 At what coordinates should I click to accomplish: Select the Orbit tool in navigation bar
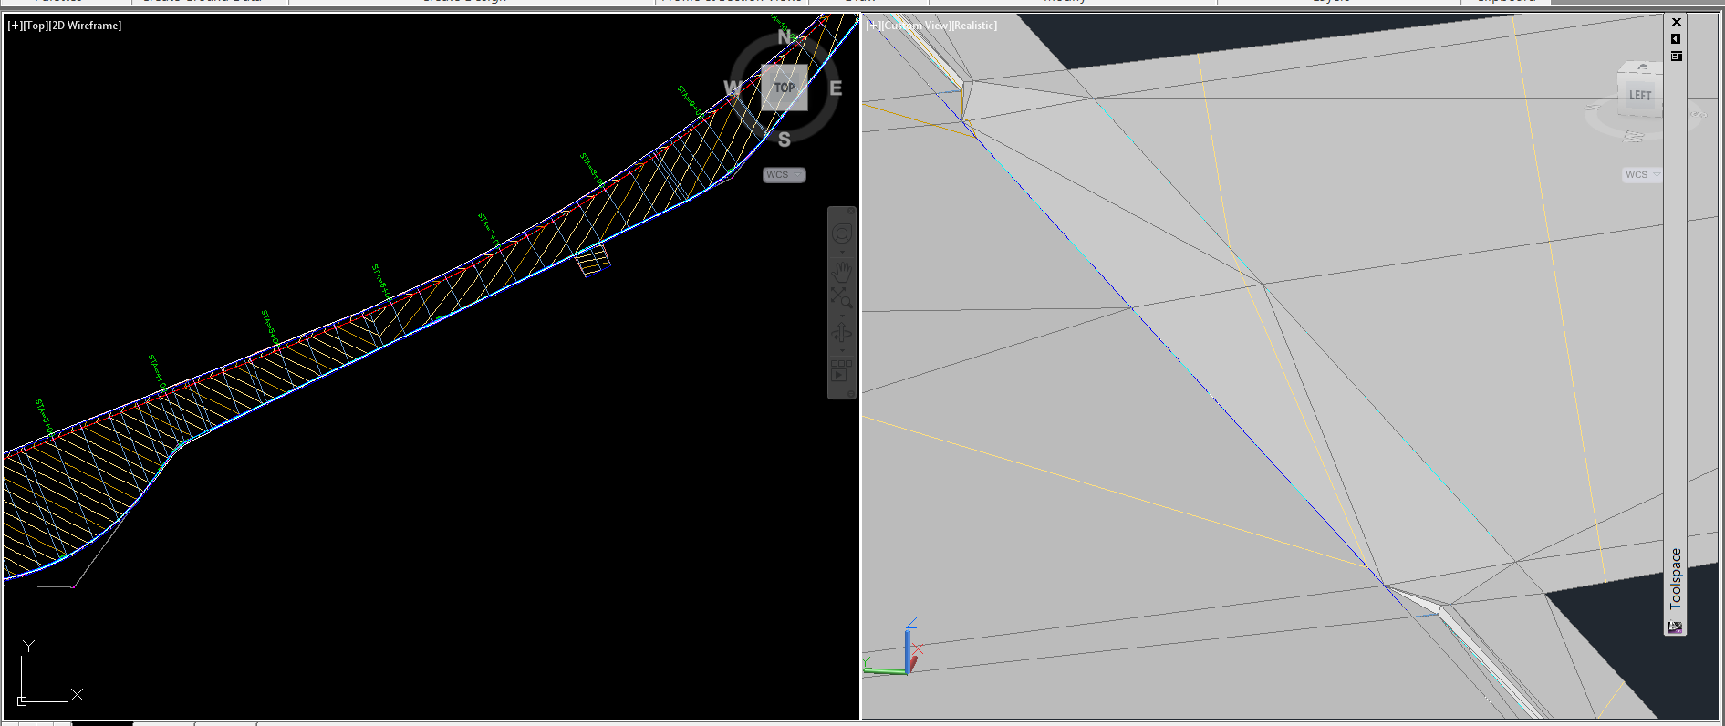[x=842, y=333]
